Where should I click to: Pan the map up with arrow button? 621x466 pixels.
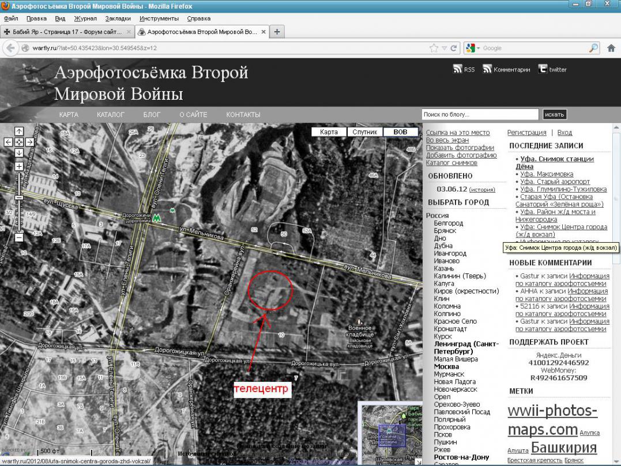tap(19, 131)
